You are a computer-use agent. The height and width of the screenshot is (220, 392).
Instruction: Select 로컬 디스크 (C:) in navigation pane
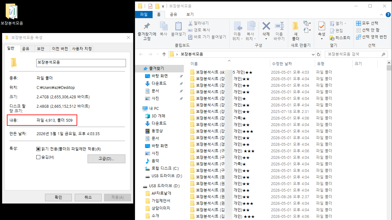pos(162,168)
